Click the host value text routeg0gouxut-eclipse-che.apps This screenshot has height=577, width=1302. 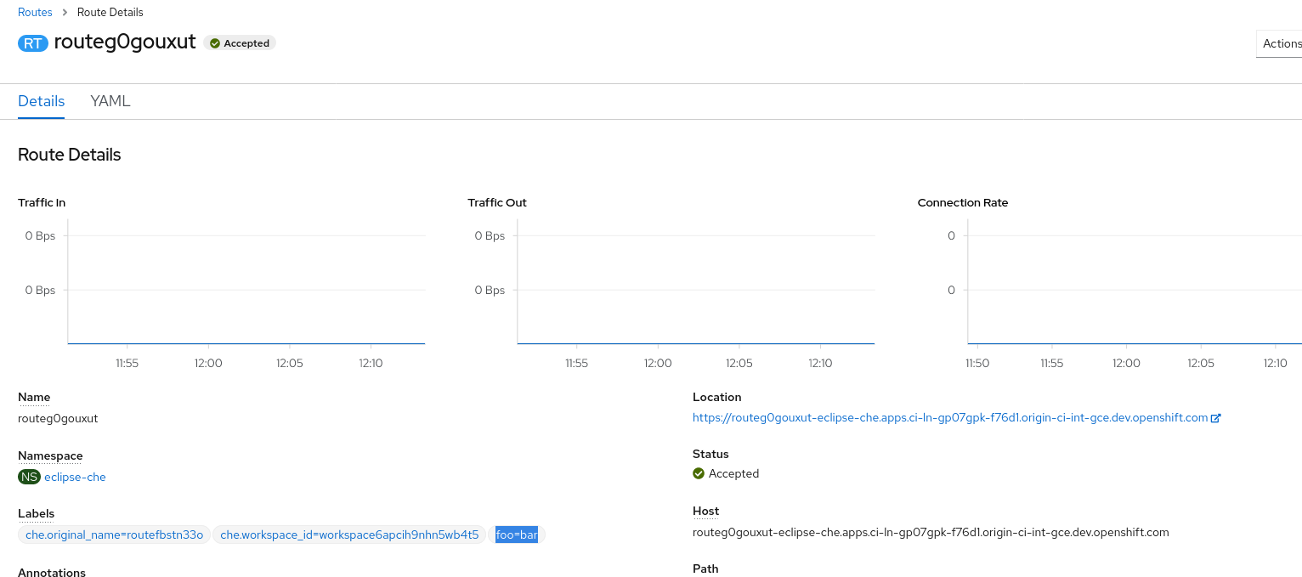click(931, 532)
